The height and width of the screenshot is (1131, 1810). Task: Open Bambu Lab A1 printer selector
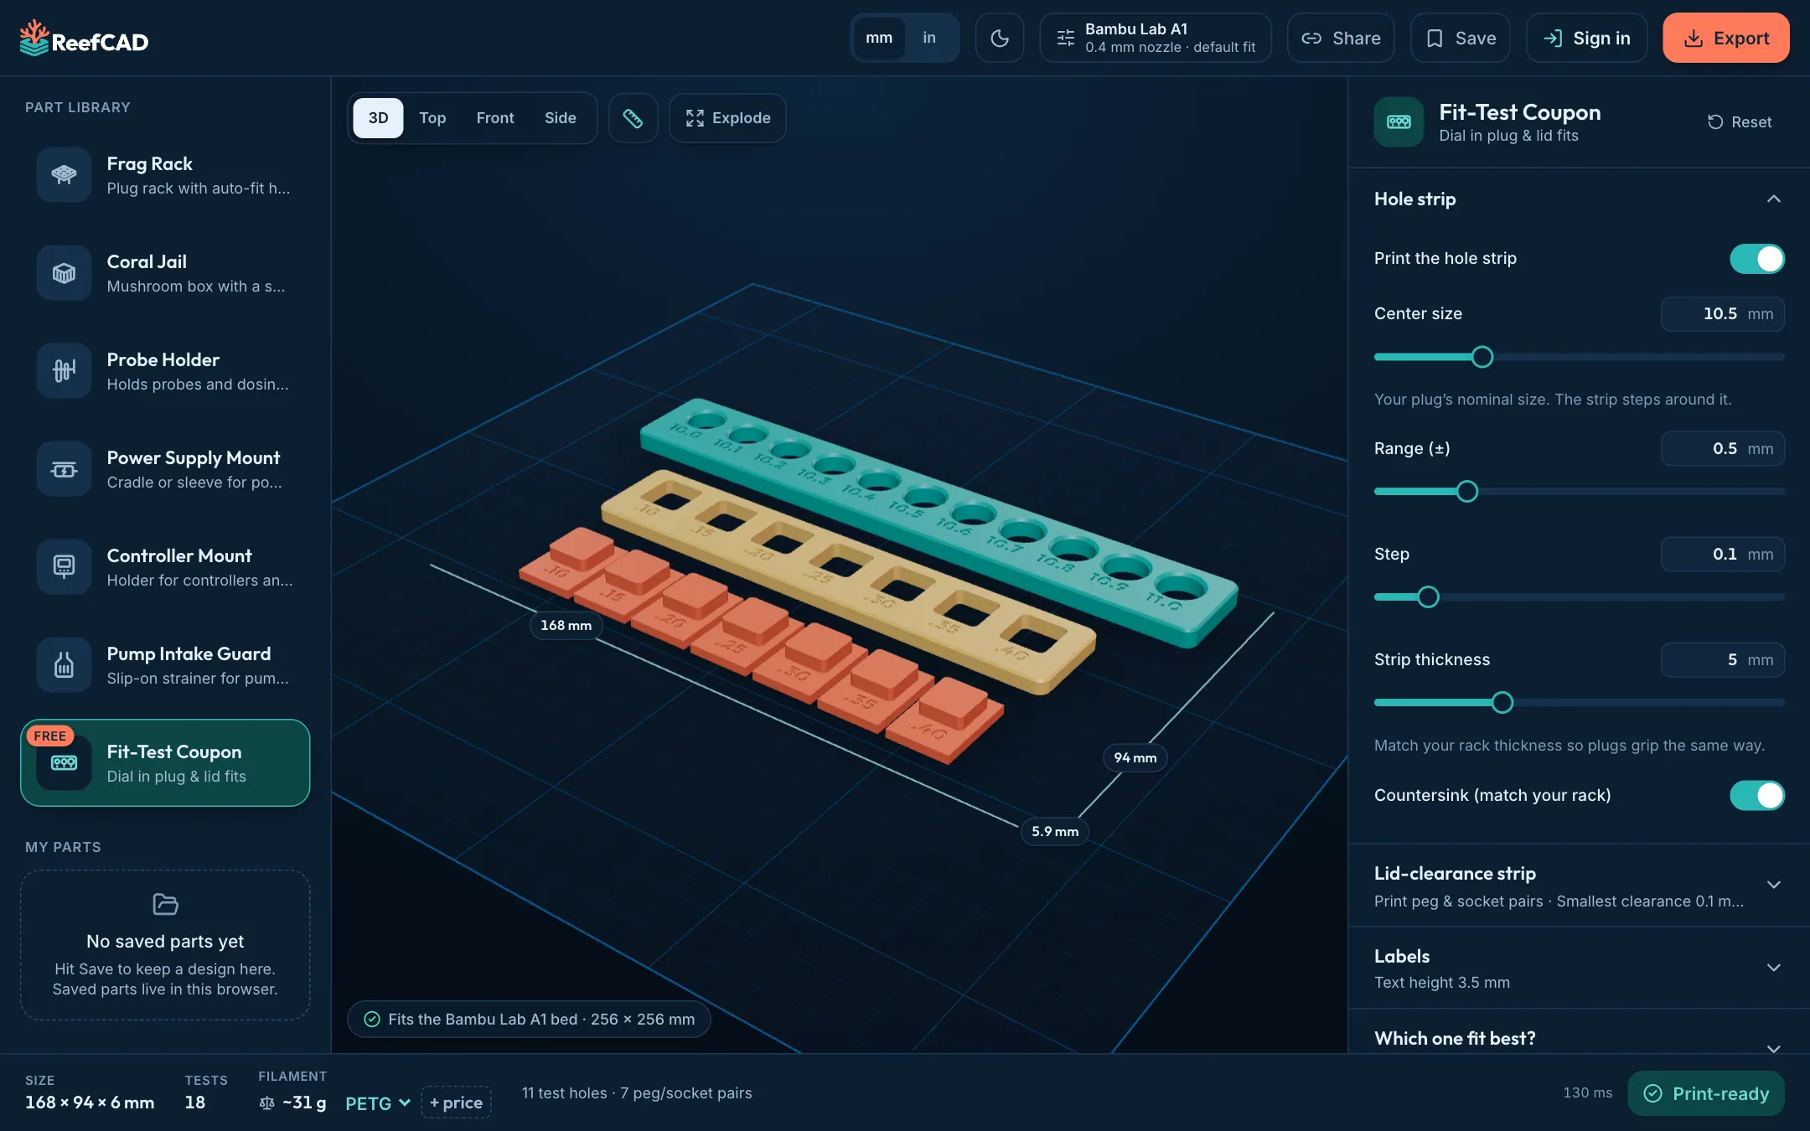(1155, 38)
